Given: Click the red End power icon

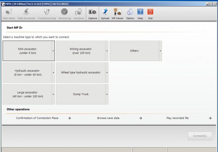Looking at the screenshot, I should [150, 14].
